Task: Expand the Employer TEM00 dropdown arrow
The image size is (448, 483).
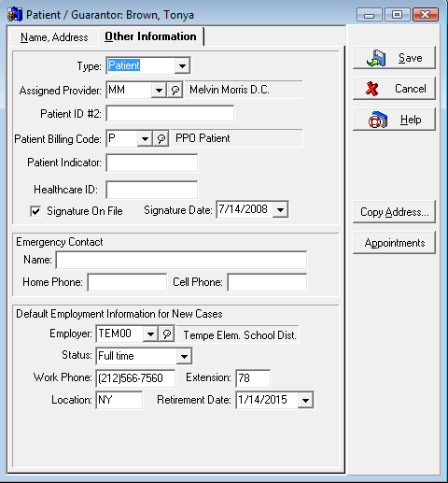Action: pos(150,334)
